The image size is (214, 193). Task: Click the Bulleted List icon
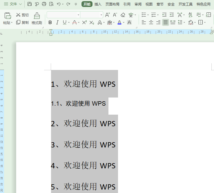coord(144,15)
